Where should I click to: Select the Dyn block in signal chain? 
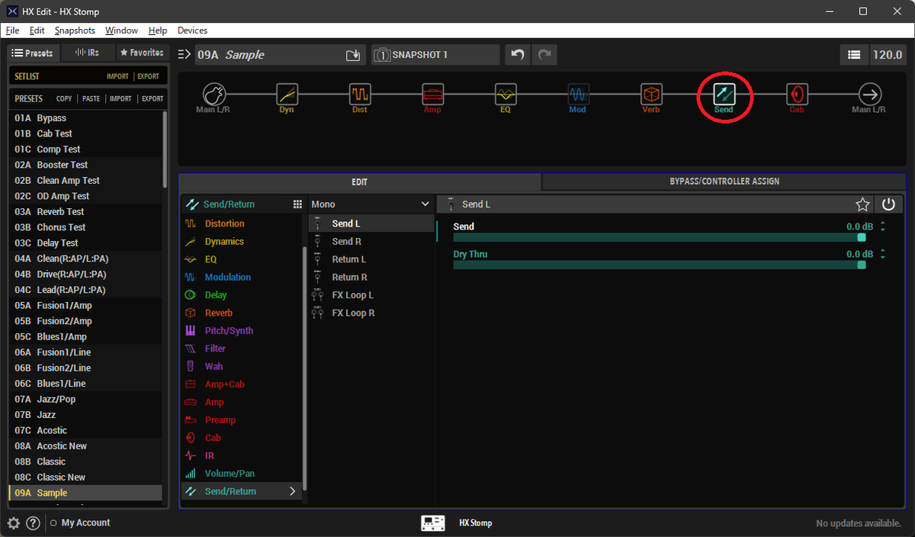pos(287,94)
